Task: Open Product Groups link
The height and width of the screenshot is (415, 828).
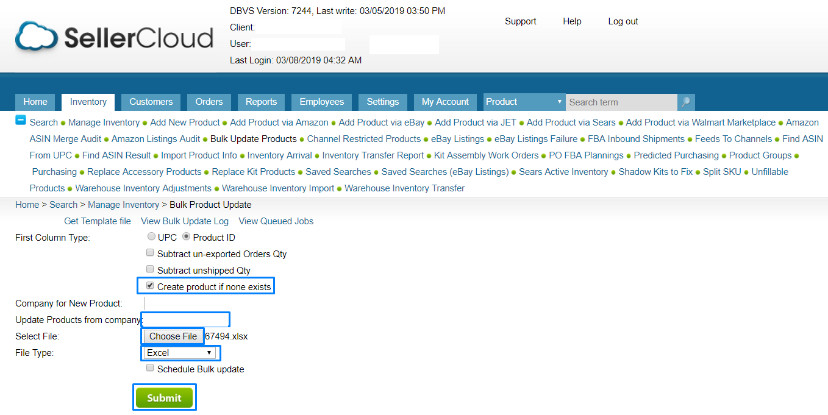Action: (x=760, y=155)
